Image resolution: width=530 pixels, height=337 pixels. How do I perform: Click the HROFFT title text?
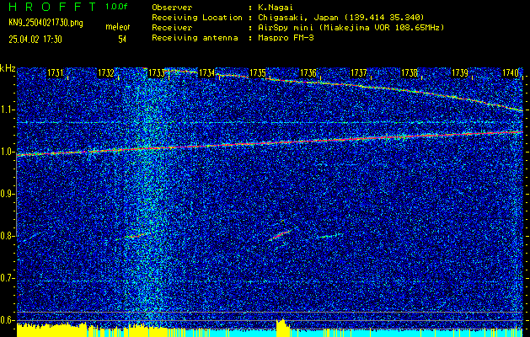52,7
